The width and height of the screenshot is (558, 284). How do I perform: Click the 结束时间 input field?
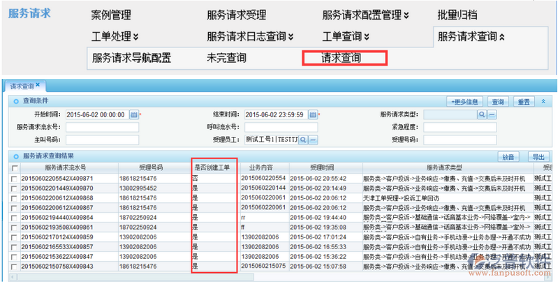coord(276,115)
